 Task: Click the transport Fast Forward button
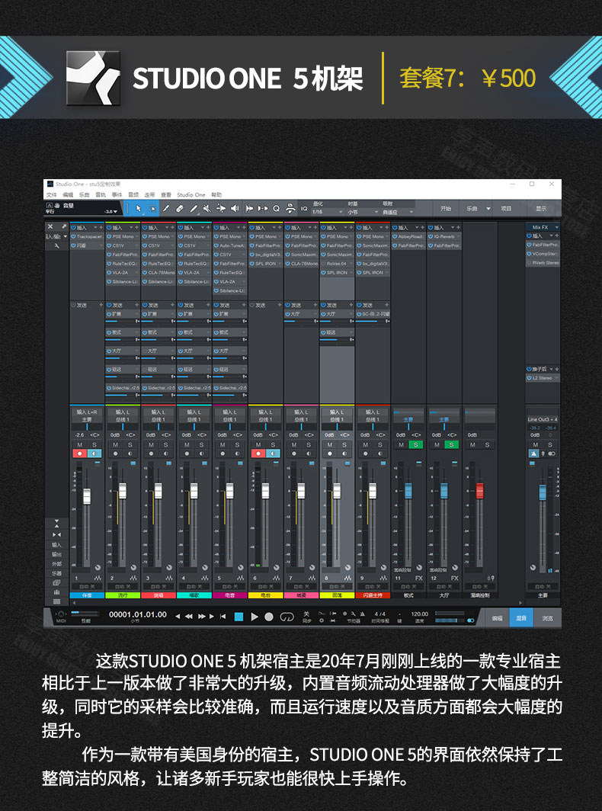[x=202, y=617]
